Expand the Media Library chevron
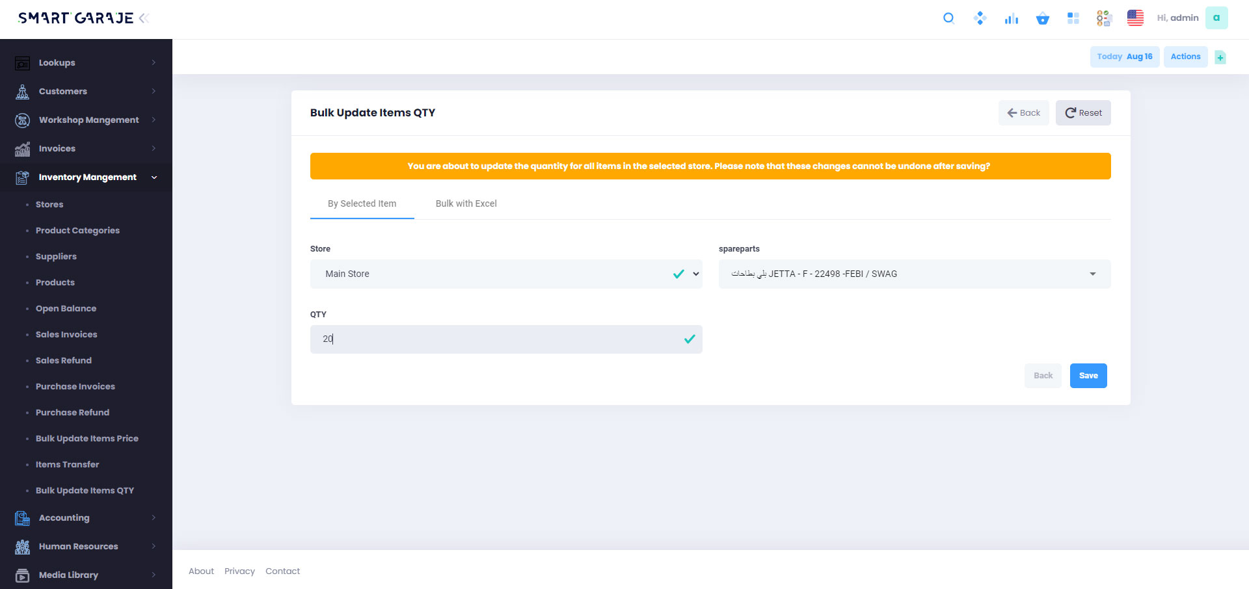1249x589 pixels. [154, 575]
